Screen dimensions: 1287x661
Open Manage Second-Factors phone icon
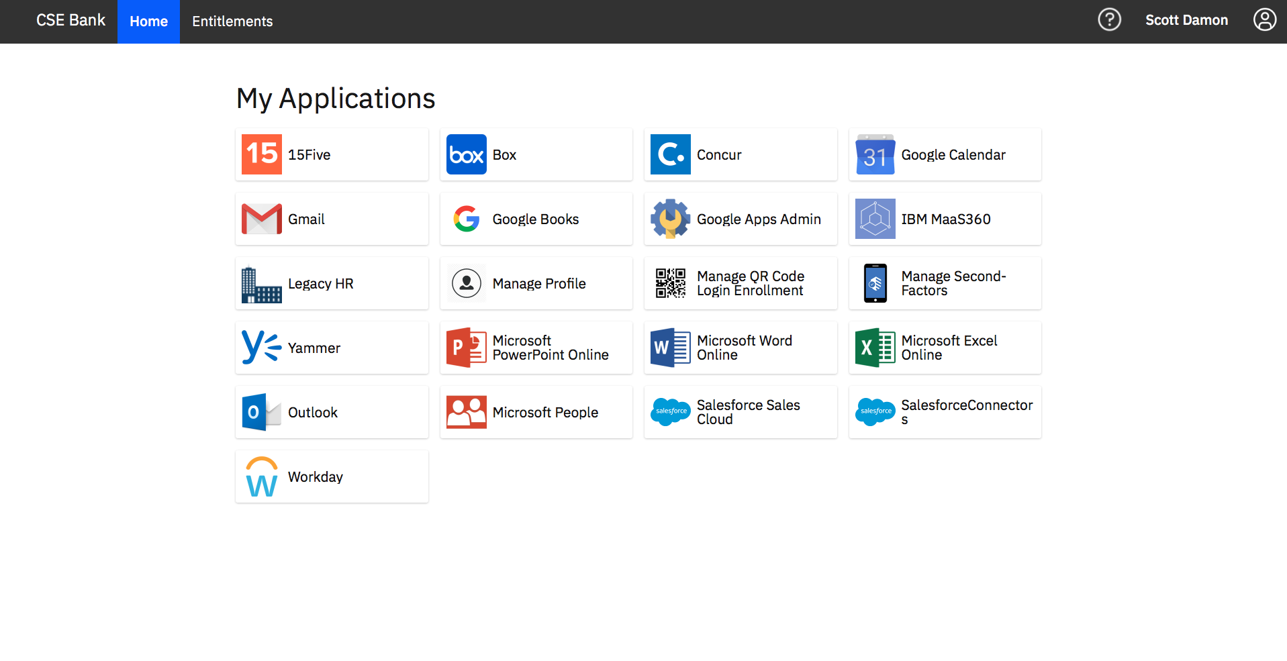point(875,283)
